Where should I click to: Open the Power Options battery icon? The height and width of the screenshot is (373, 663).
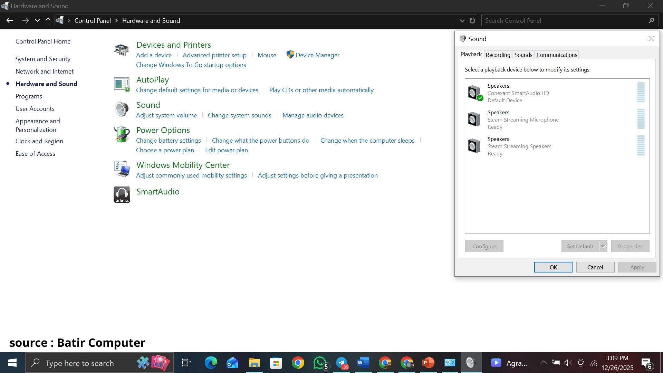pyautogui.click(x=122, y=134)
